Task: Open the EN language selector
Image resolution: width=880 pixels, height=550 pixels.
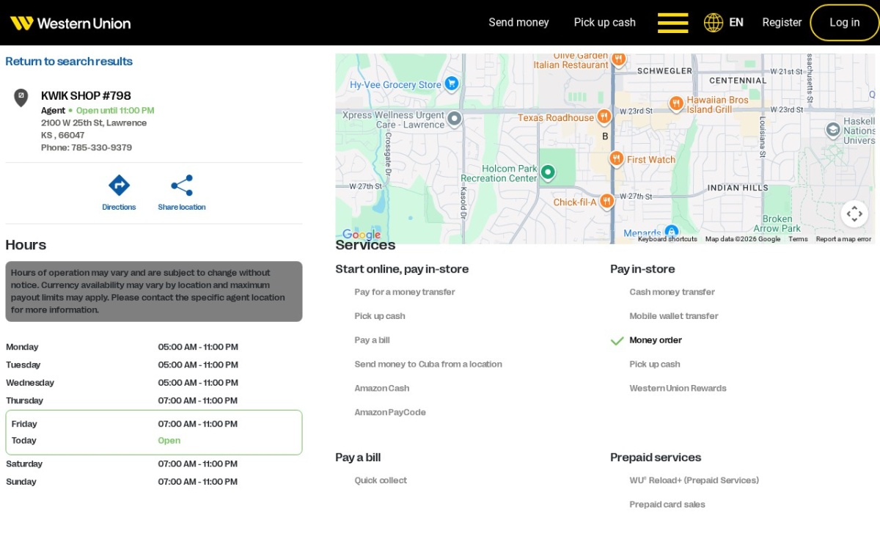Action: click(x=736, y=23)
